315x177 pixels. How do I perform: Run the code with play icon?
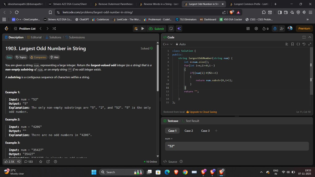(143, 29)
